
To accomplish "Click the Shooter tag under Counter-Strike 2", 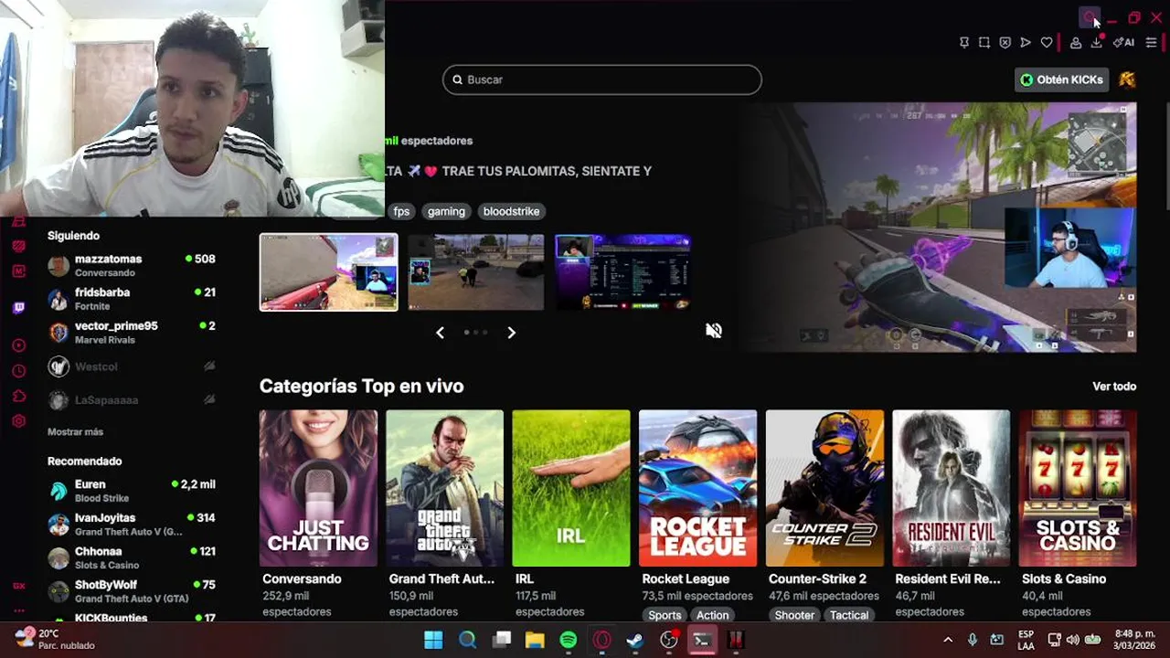I will click(794, 615).
